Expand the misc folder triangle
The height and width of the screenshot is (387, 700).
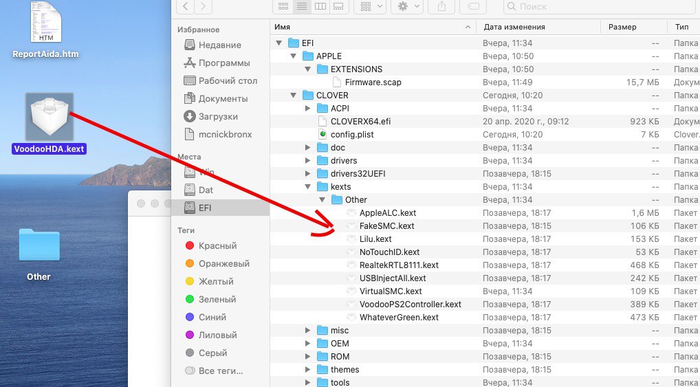(x=307, y=331)
